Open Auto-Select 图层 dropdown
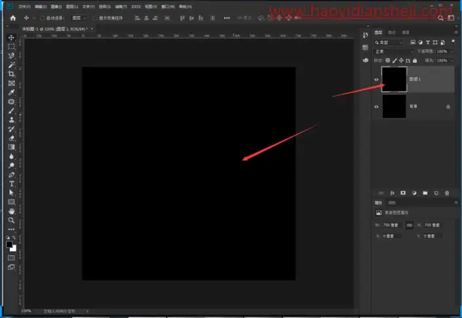 click(x=79, y=18)
